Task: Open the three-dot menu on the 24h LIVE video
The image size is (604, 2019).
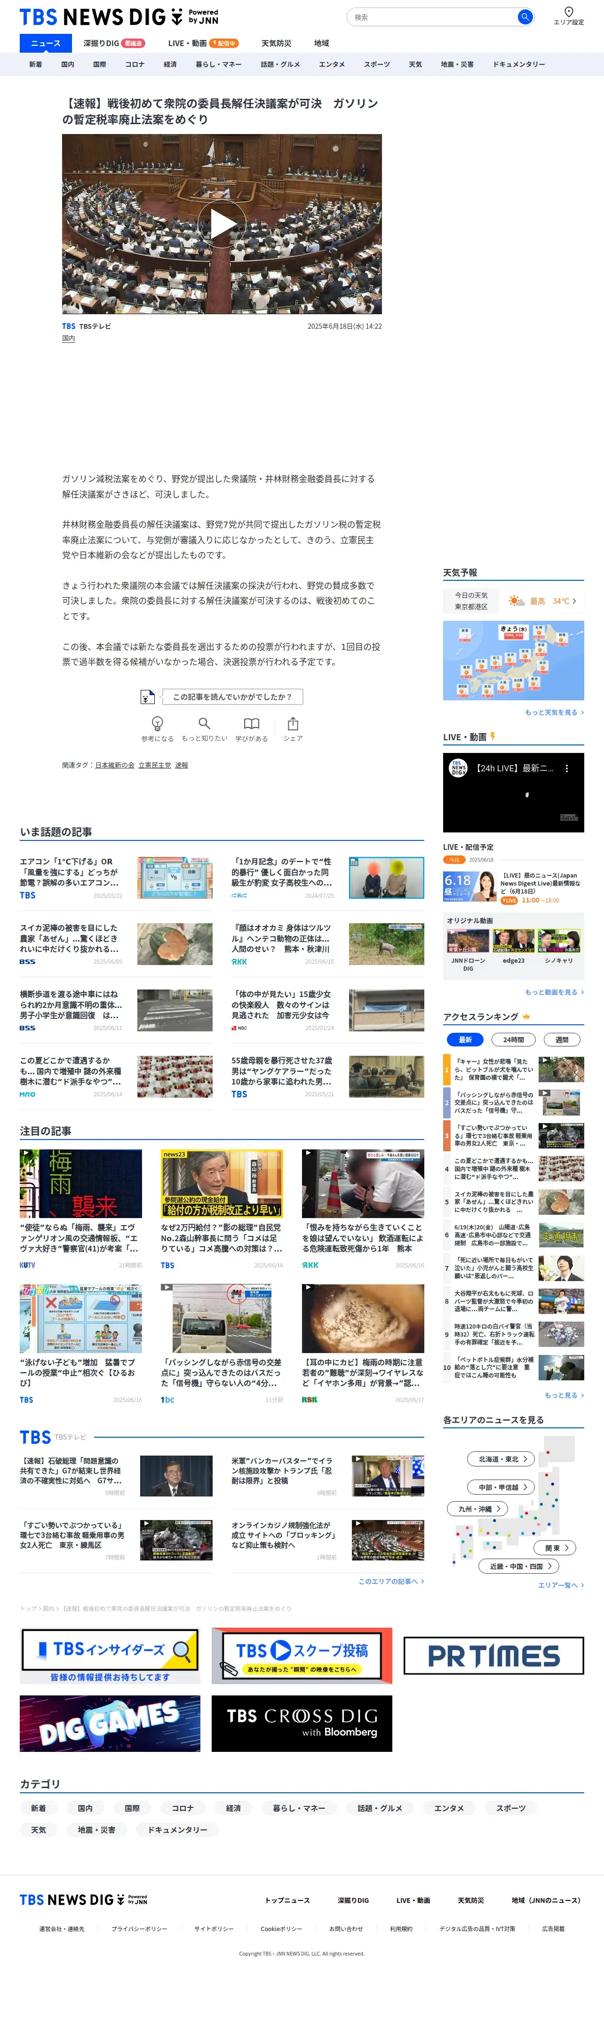Action: pyautogui.click(x=566, y=768)
